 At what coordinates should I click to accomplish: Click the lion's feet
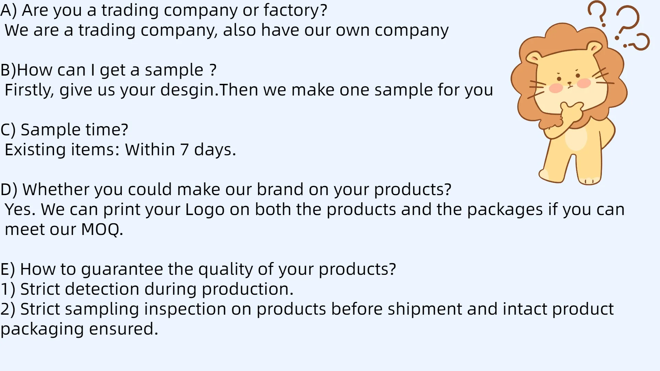coord(570,176)
